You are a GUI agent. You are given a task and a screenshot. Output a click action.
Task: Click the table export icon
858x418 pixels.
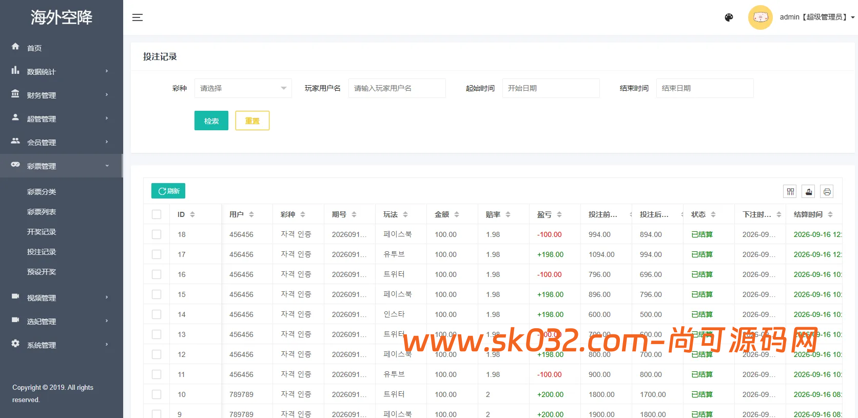pyautogui.click(x=809, y=191)
